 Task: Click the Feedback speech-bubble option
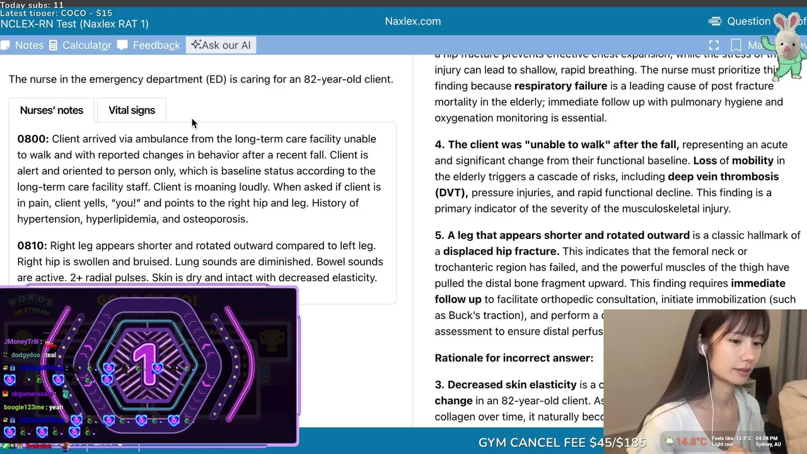149,45
